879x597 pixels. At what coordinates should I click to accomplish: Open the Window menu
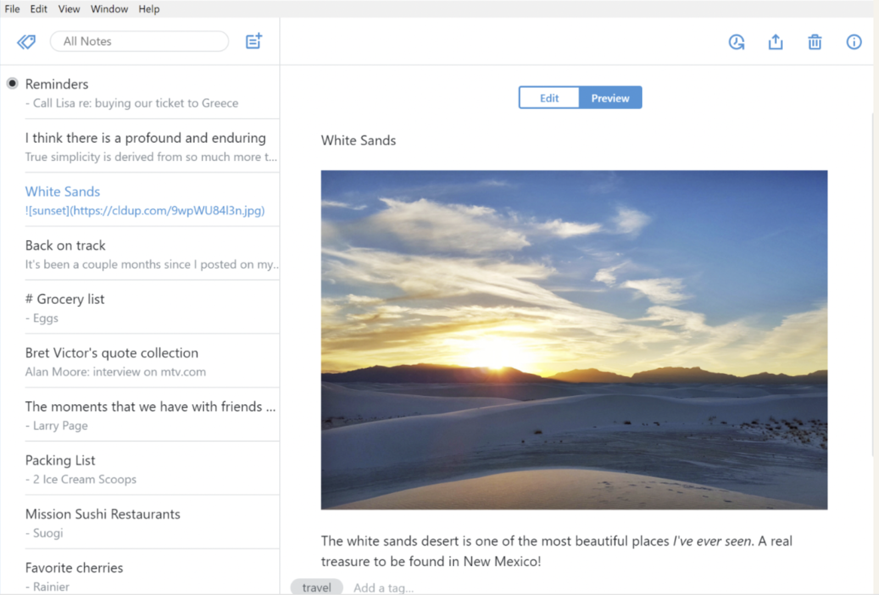click(109, 9)
